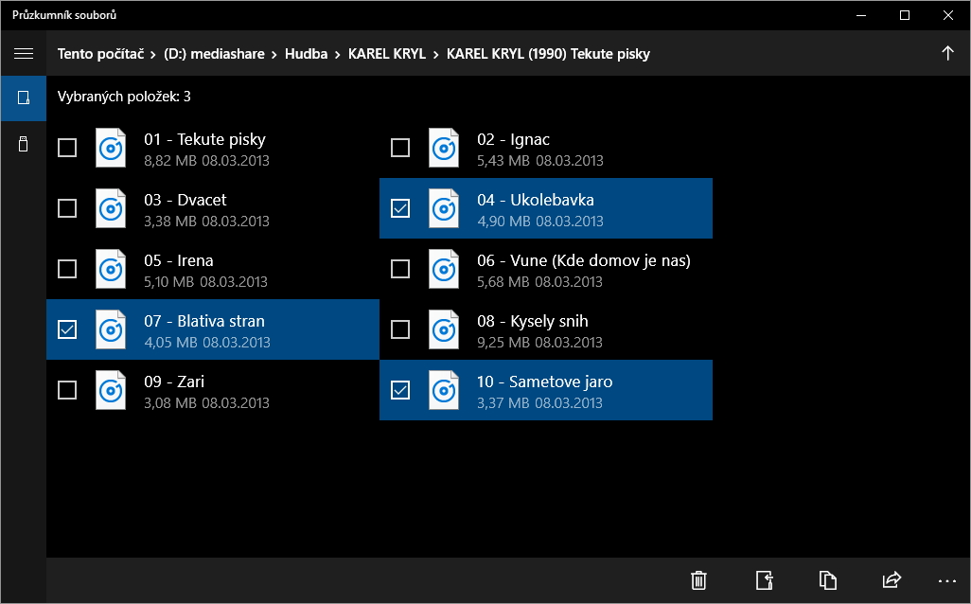Click audio file icon for 06 - Vune
This screenshot has width=971, height=604.
[x=444, y=270]
